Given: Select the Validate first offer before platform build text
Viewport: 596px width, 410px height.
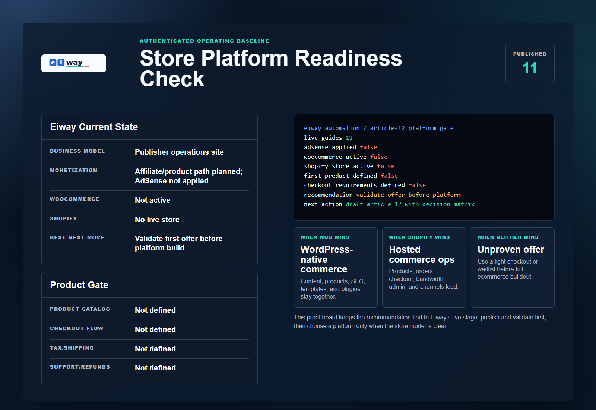Looking at the screenshot, I should pyautogui.click(x=179, y=243).
